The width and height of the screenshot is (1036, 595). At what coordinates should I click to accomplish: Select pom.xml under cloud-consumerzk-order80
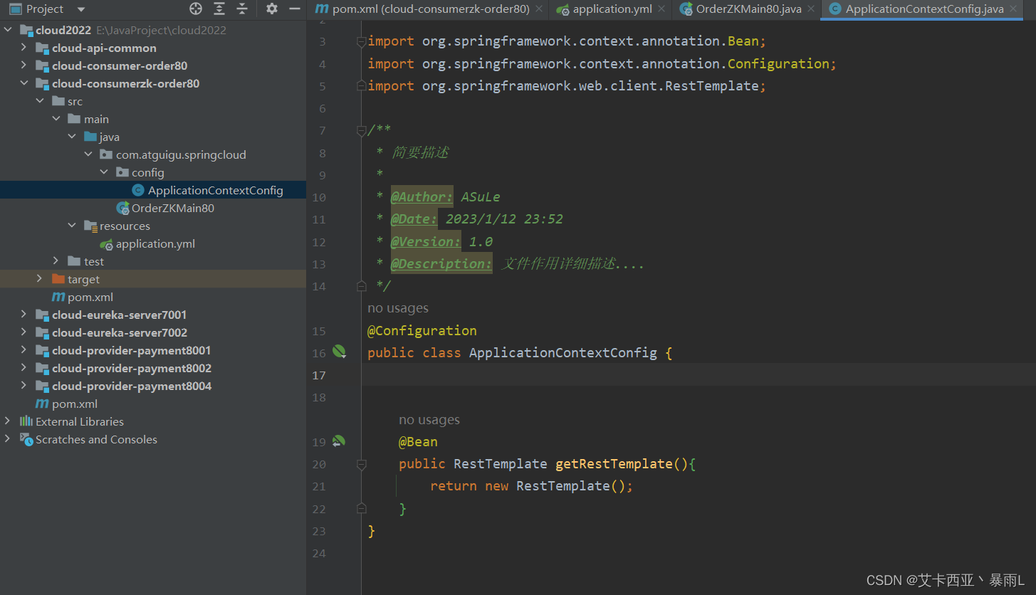pyautogui.click(x=90, y=297)
